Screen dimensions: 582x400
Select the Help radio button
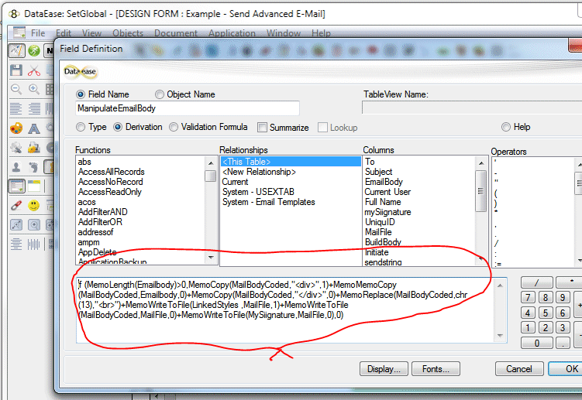pyautogui.click(x=506, y=127)
